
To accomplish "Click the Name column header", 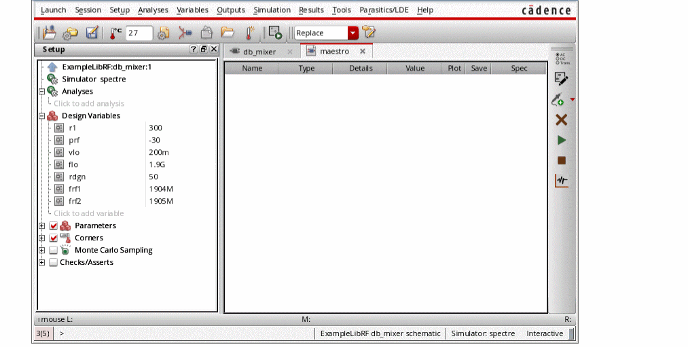I will 252,69.
